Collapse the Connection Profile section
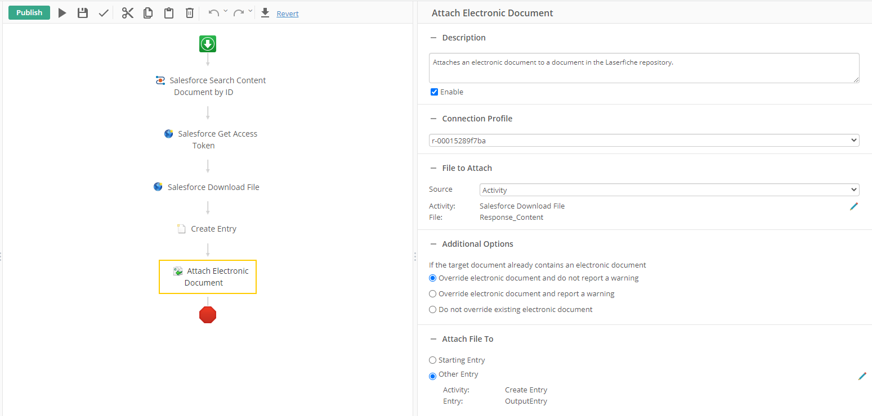Viewport: 872px width, 416px height. [433, 119]
